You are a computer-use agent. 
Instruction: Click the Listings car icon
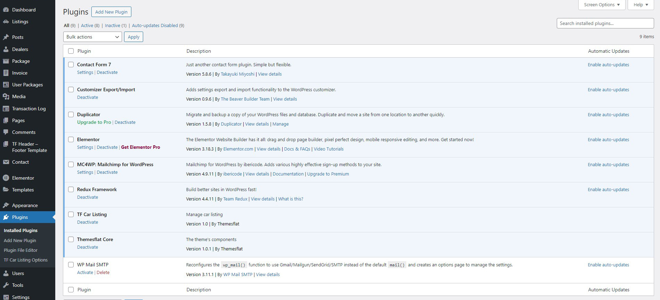pos(6,22)
